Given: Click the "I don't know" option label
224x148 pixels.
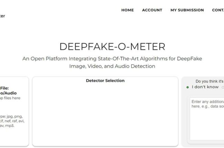Looking at the screenshot, I should tap(205, 87).
